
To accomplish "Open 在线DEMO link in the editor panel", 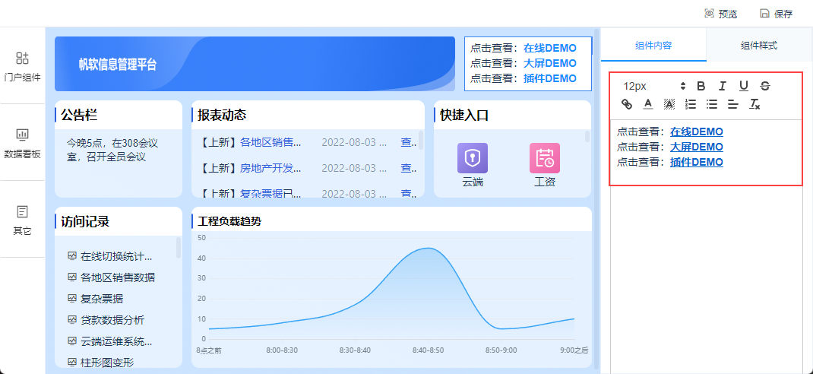I will pos(696,132).
